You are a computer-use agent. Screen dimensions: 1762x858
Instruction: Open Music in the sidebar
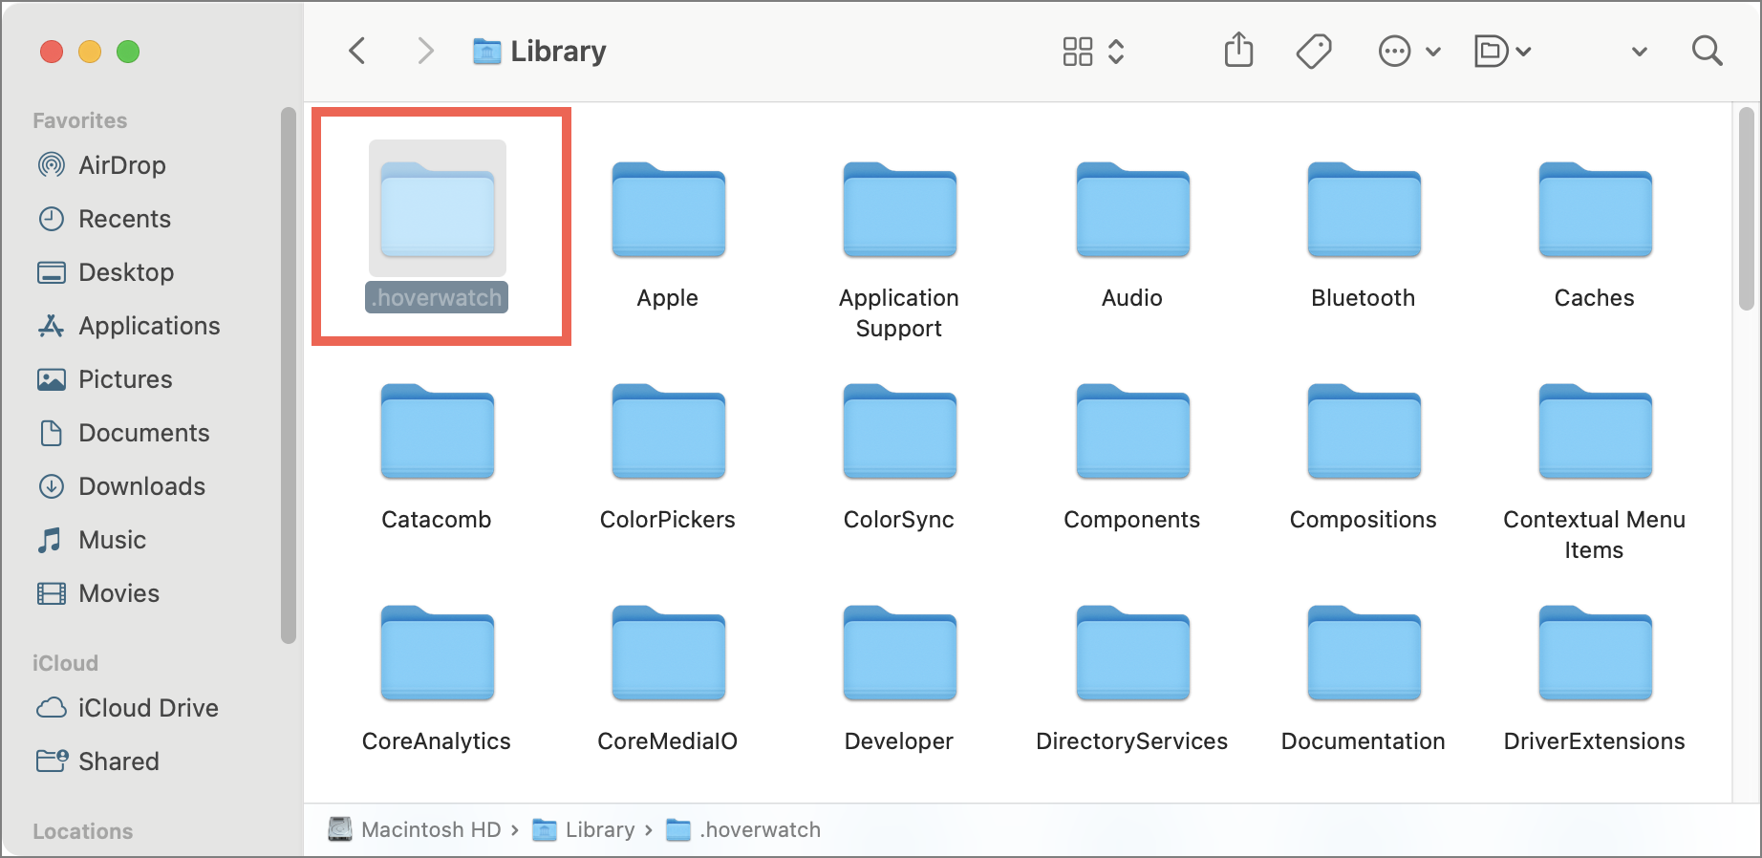pos(91,540)
